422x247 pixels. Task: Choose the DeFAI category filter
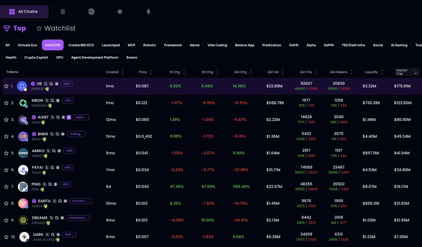294,45
